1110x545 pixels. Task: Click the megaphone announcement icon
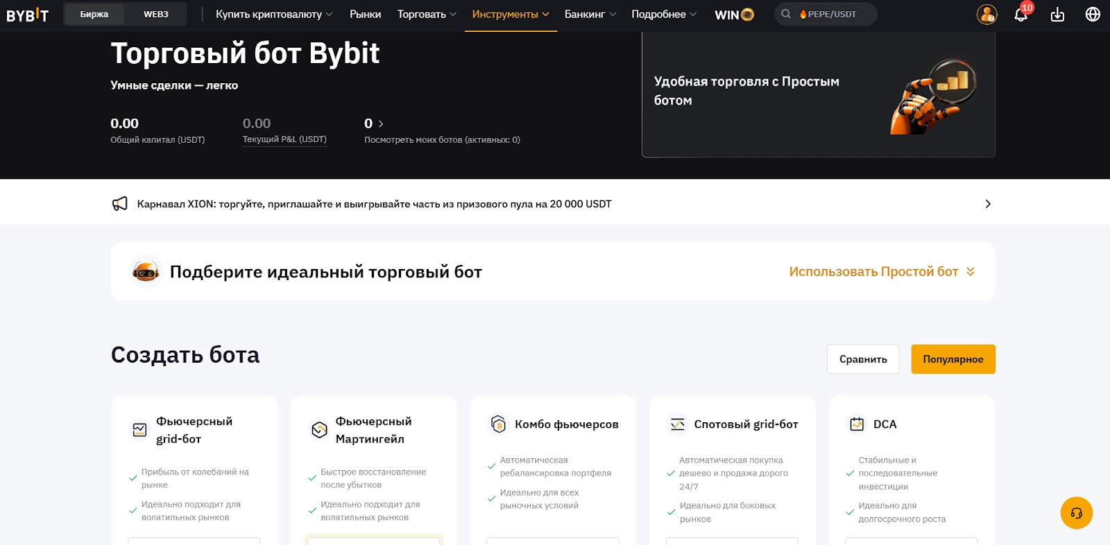pyautogui.click(x=119, y=204)
